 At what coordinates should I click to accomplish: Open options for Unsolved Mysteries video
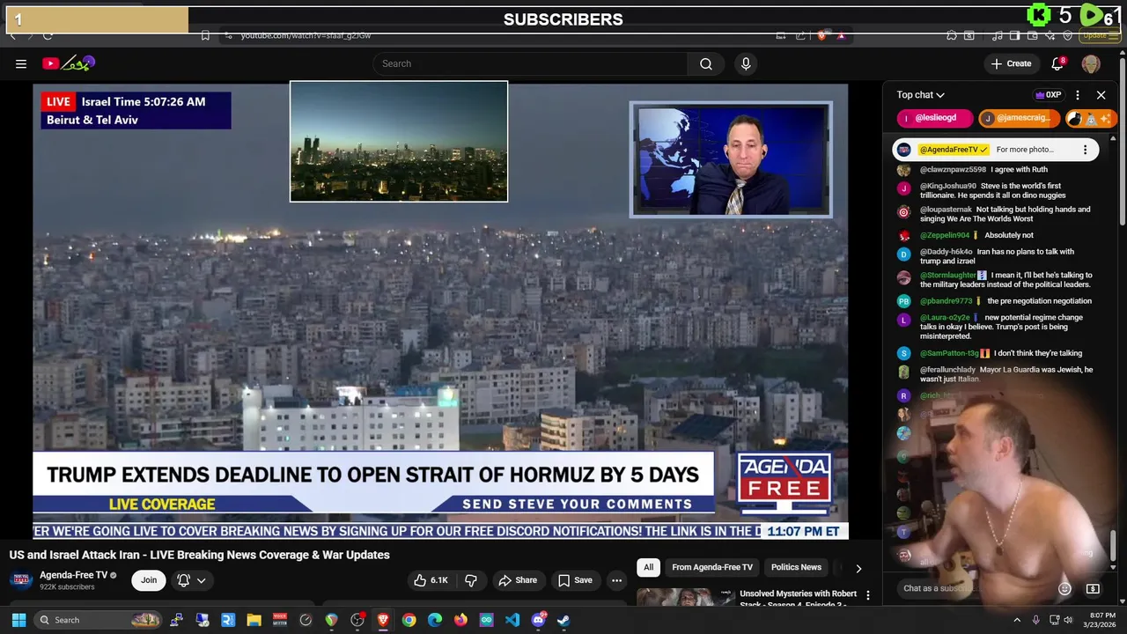[x=867, y=596]
